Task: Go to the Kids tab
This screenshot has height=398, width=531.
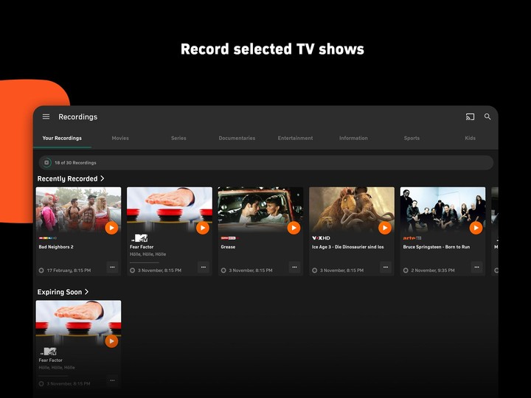Action: 470,138
